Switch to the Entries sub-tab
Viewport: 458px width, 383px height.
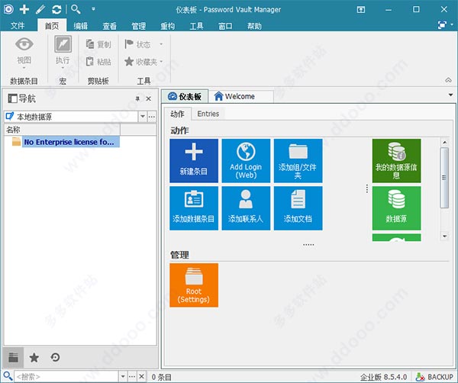click(x=208, y=114)
